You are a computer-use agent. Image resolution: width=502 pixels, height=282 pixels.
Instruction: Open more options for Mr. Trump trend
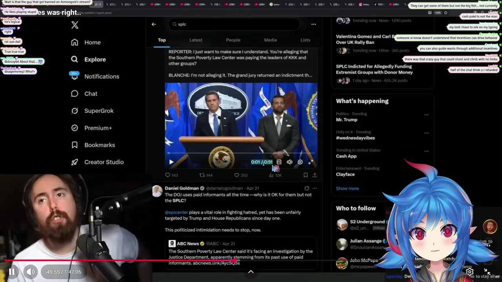(x=426, y=115)
